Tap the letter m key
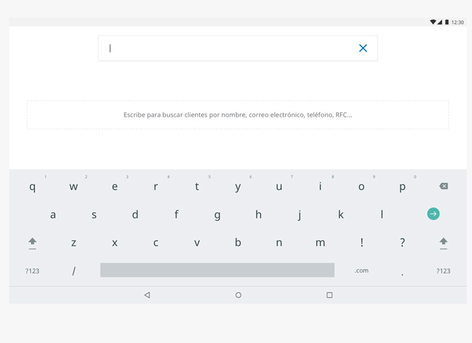The width and height of the screenshot is (472, 343). (320, 243)
